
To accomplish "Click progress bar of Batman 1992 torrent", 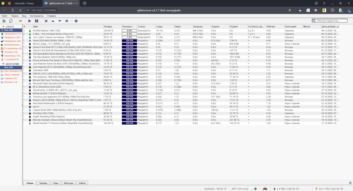I will 129,31.
